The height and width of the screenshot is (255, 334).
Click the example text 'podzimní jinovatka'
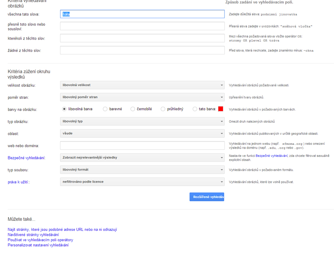click(279, 15)
